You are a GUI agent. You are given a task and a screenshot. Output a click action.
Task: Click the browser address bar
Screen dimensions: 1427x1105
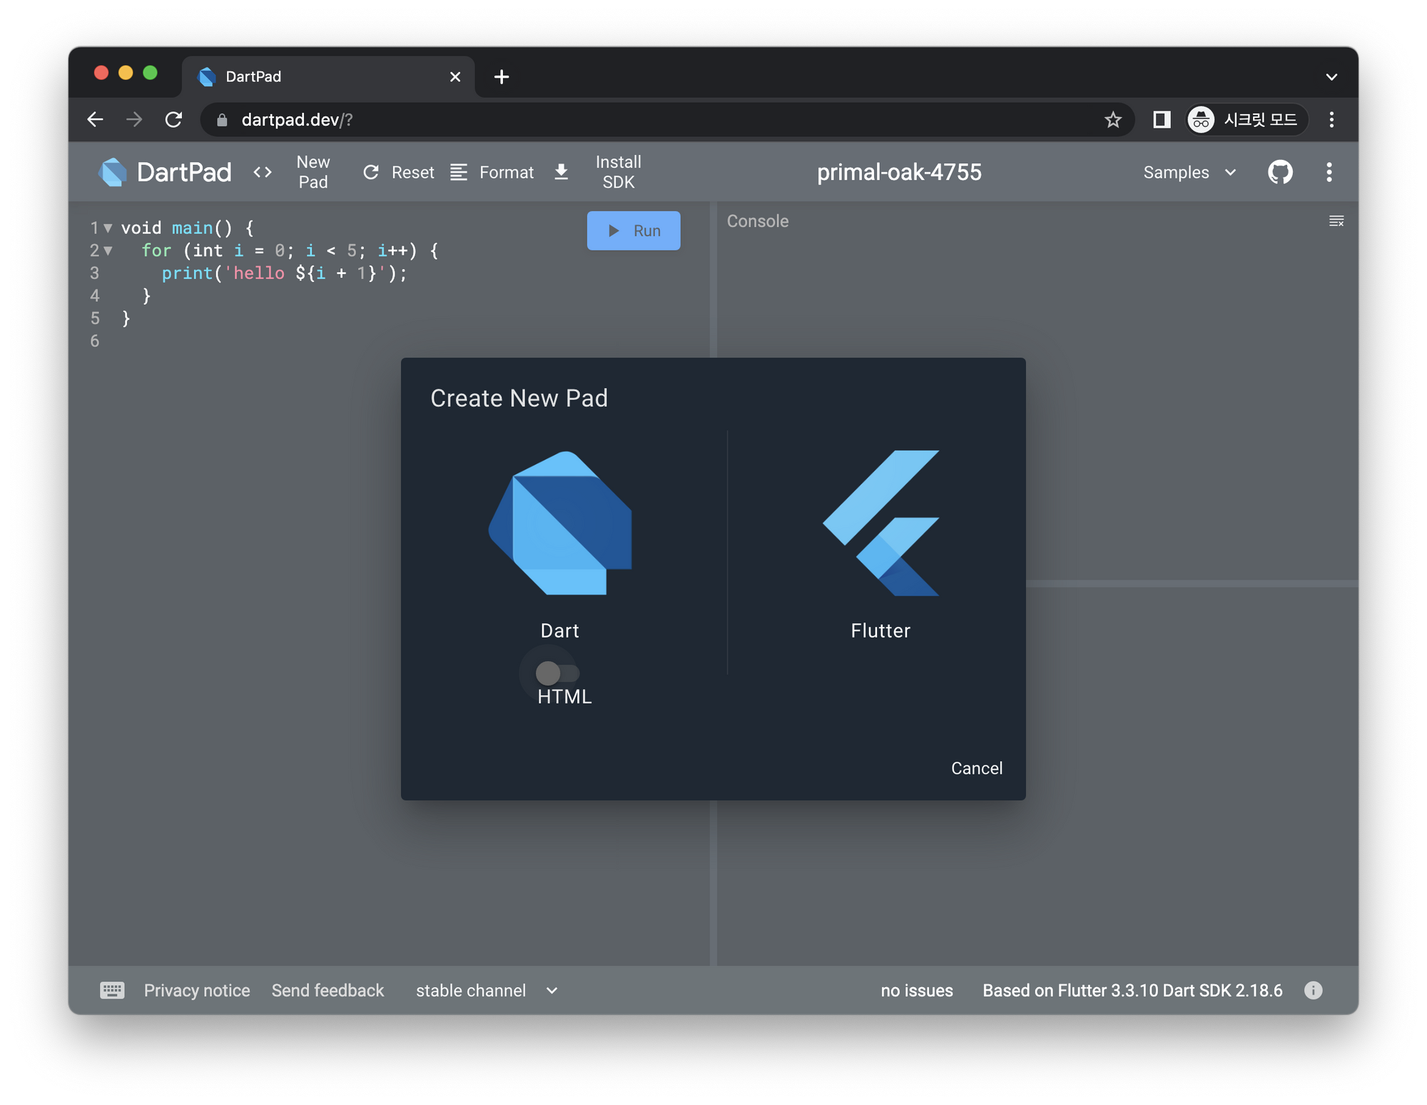(x=642, y=120)
